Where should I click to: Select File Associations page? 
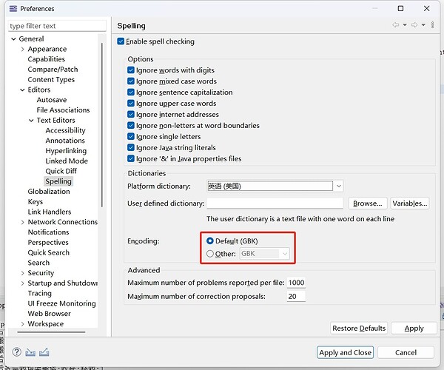(63, 110)
